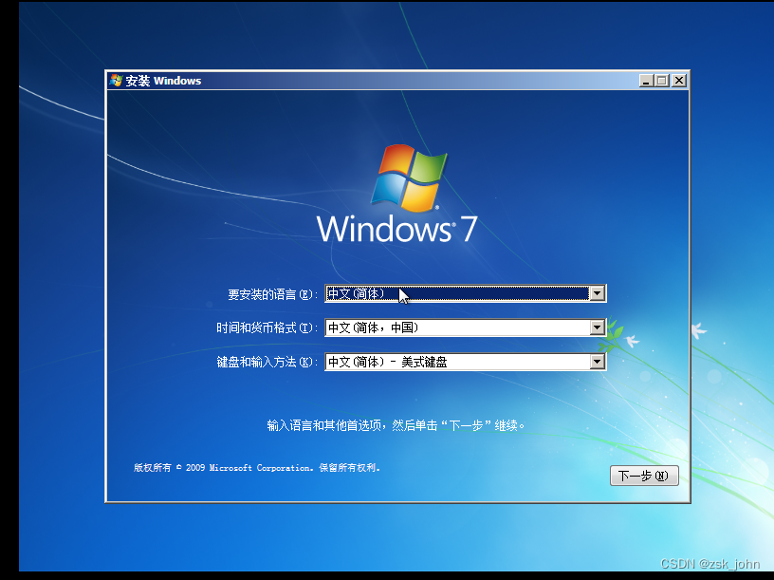Viewport: 774px width, 580px height.
Task: Click the 版权所有 2009 Microsoft Corporation text
Action: click(257, 467)
